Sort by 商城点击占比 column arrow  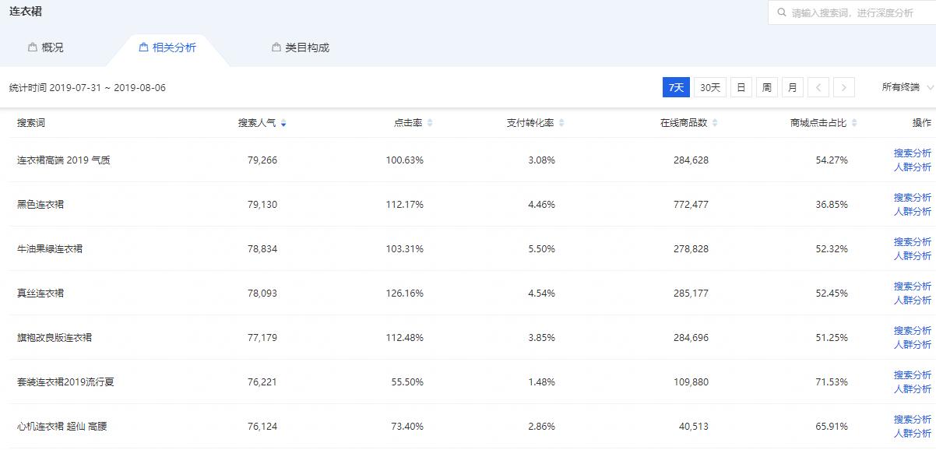[854, 123]
